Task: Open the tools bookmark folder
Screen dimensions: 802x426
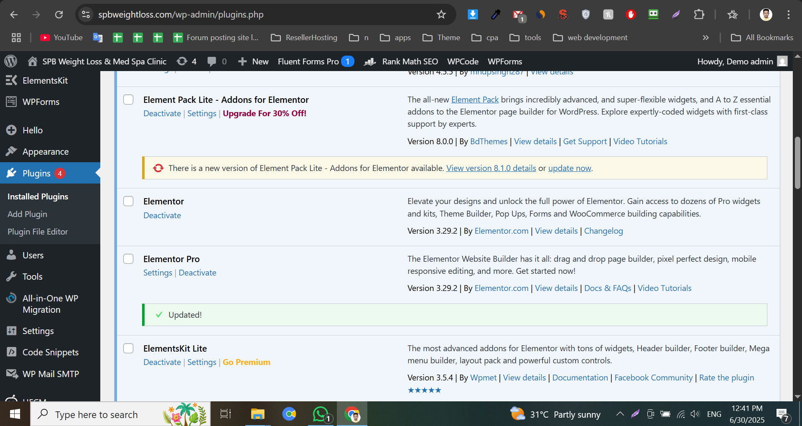Action: 525,38
